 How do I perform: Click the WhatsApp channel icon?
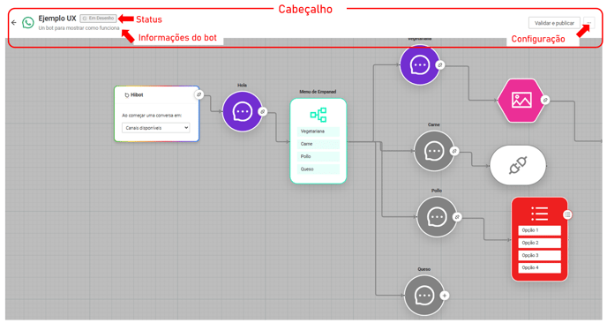pyautogui.click(x=28, y=23)
